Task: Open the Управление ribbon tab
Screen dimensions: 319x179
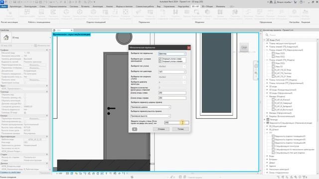Action: [x=169, y=6]
